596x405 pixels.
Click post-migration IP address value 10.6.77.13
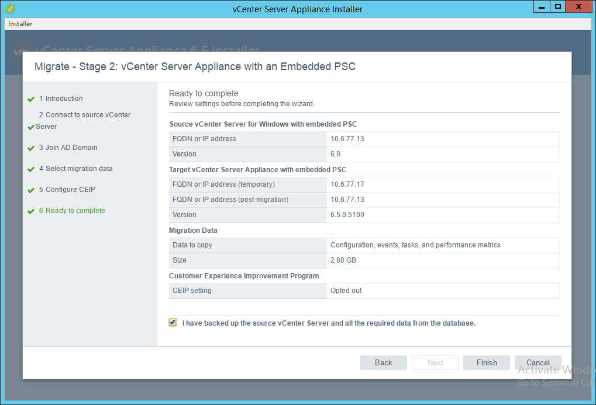click(347, 200)
